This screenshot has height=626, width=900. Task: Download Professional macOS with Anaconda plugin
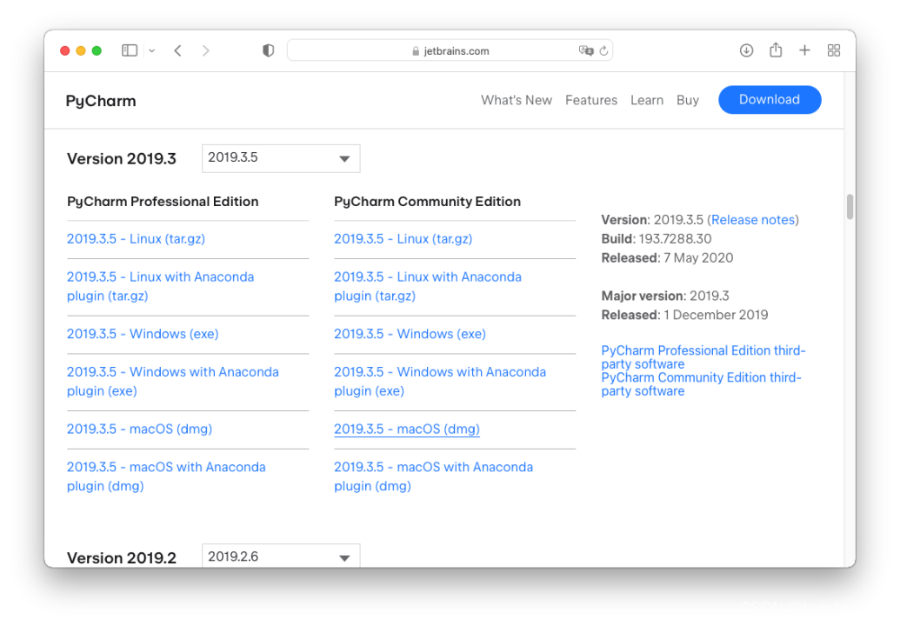point(166,476)
